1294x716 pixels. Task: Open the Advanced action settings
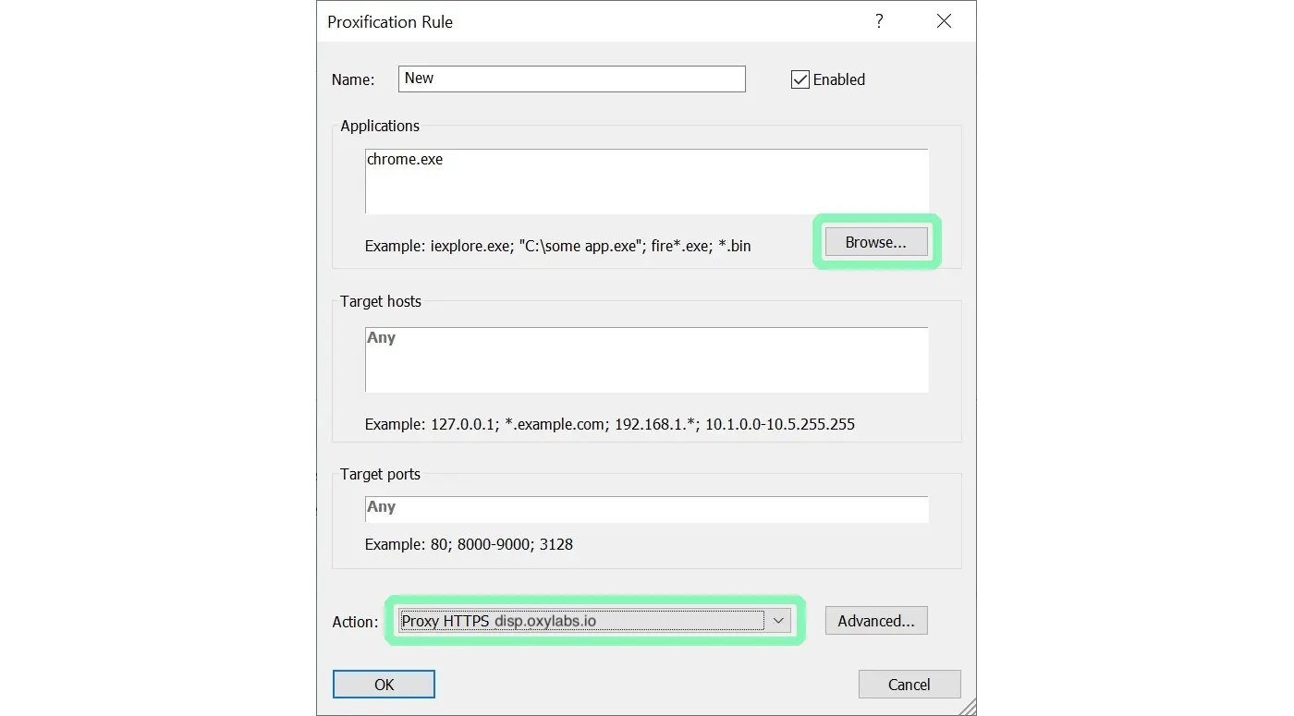[x=875, y=621]
